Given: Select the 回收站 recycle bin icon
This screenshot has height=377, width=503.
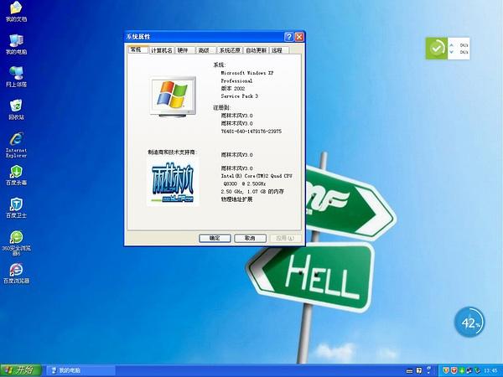Looking at the screenshot, I should pos(16,110).
